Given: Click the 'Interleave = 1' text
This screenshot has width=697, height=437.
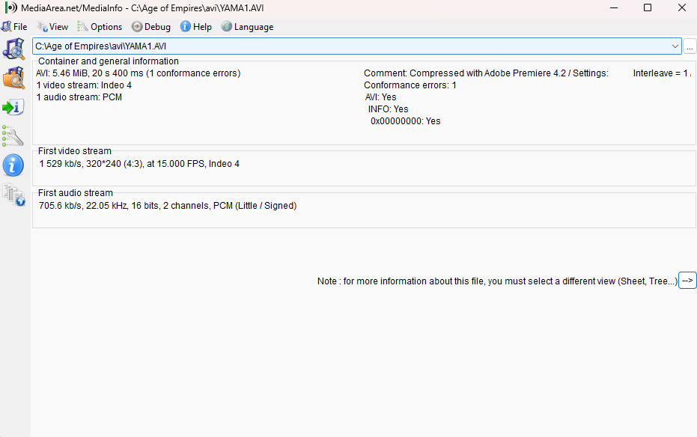Looking at the screenshot, I should pos(662,73).
